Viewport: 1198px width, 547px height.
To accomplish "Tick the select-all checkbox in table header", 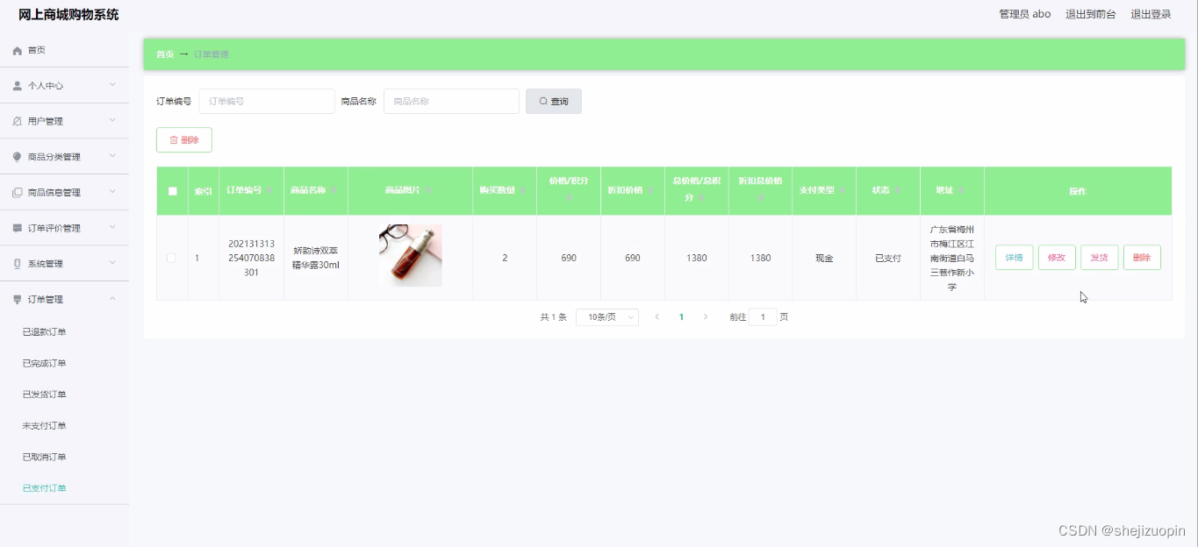I will [172, 191].
